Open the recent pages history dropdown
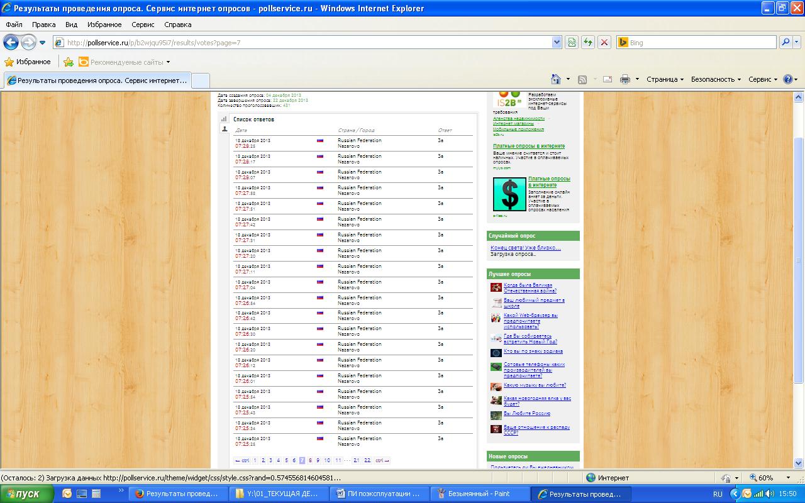The image size is (805, 503). (x=42, y=43)
